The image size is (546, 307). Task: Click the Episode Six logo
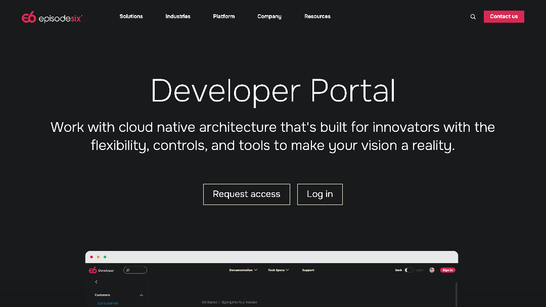tap(52, 17)
